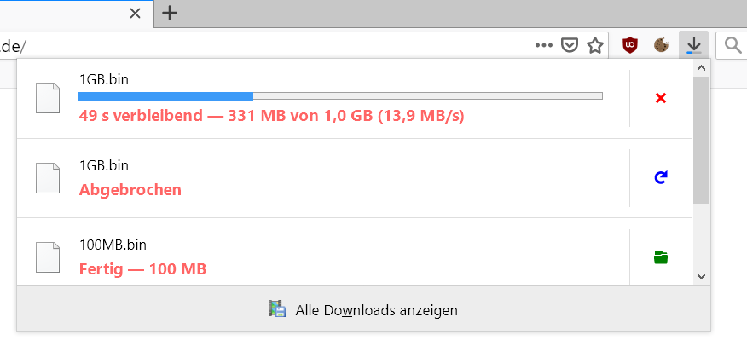
Task: Click the search magnifier icon
Action: coord(732,45)
